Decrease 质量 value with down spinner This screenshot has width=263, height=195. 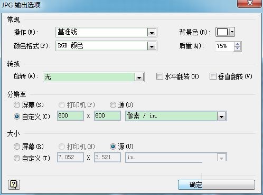(x=237, y=48)
